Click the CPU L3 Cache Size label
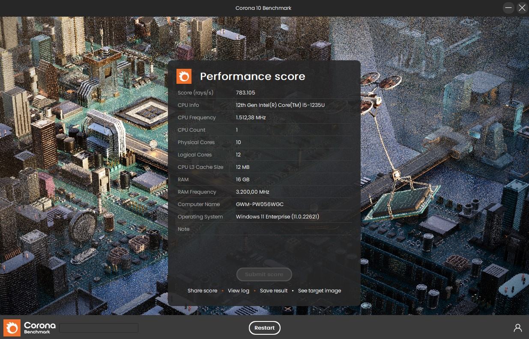Screen dimensions: 529x339 click(200, 167)
